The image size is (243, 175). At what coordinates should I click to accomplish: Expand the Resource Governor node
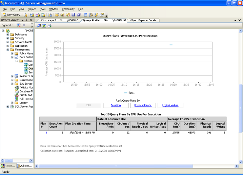tap(12, 76)
